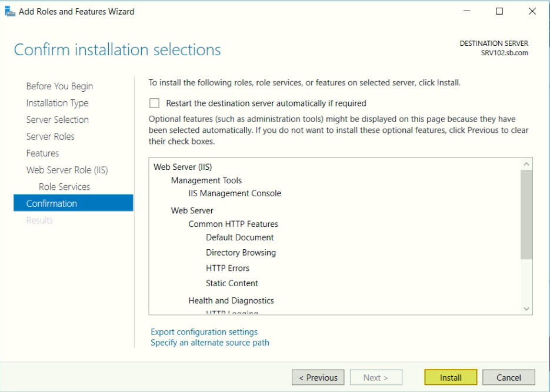Screen dimensions: 550x392
Task: Click the Web Server entry below IIS Management Console
Action: tap(192, 210)
